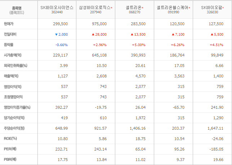
Task: Click the 120,500 current price value
Action: pos(177,24)
